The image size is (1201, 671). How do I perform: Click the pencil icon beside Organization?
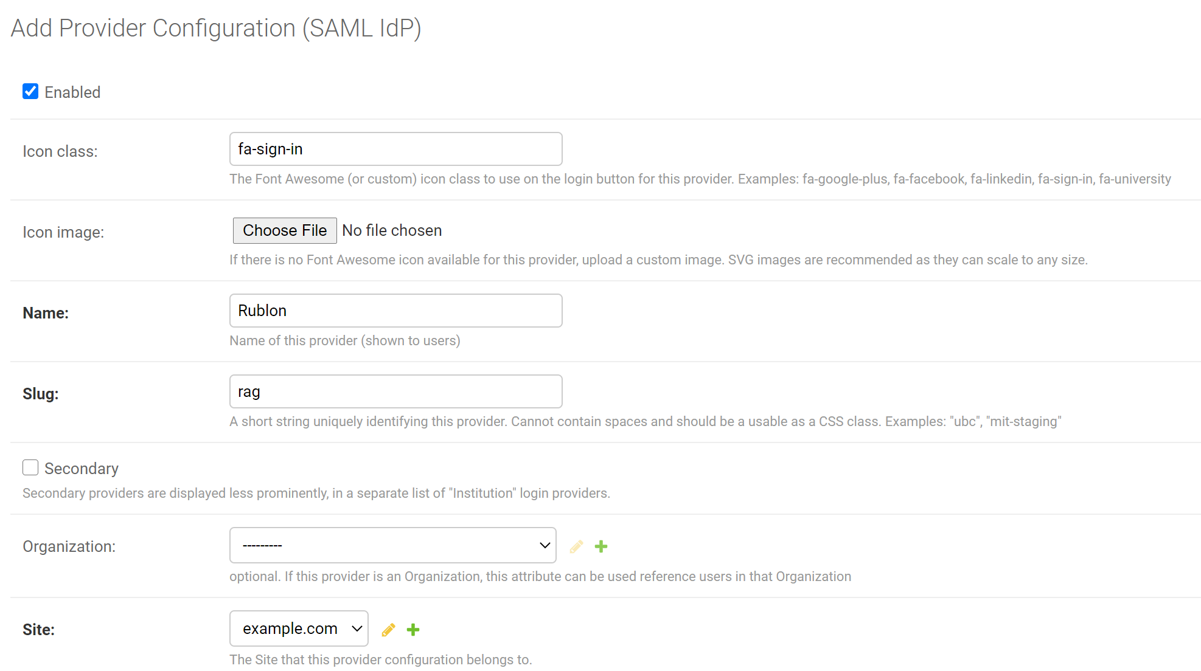576,546
